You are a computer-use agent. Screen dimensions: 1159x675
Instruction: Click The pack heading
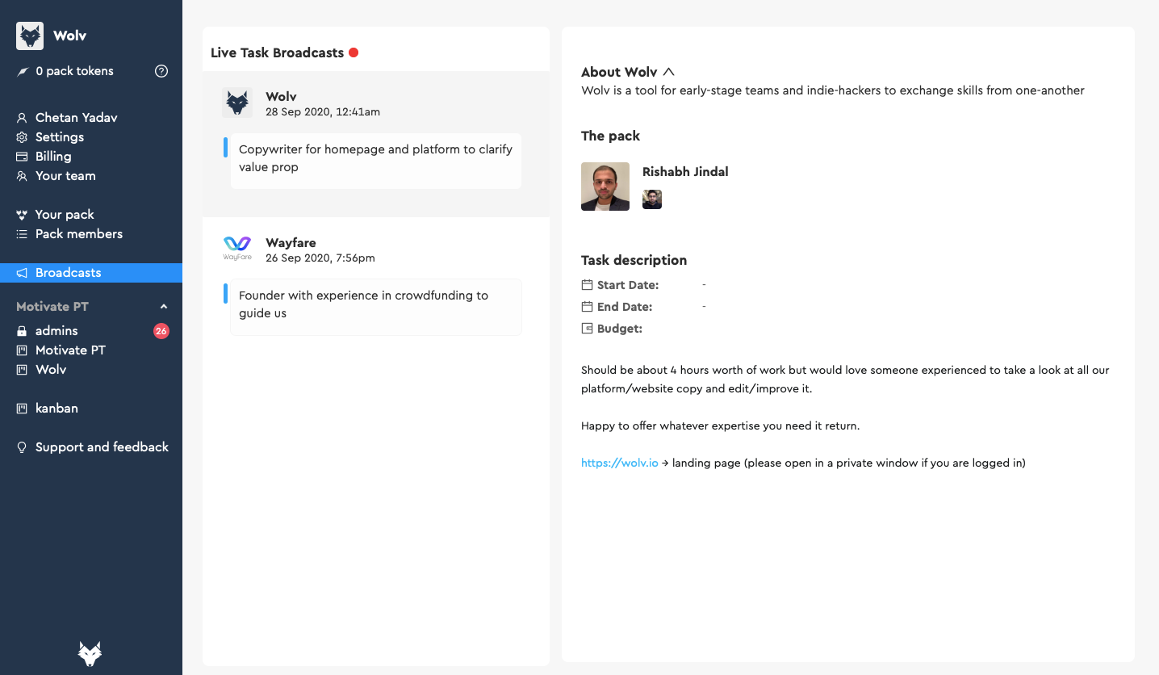coord(610,136)
